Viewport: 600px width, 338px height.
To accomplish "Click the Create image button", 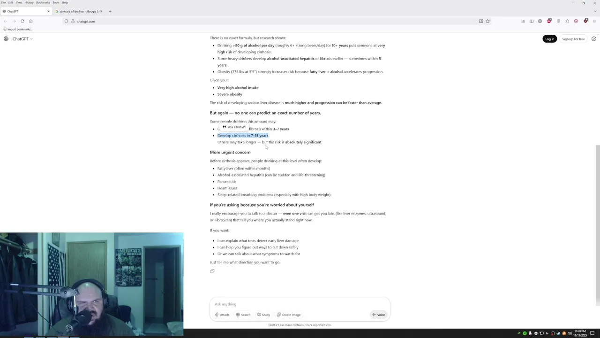I will click(289, 315).
